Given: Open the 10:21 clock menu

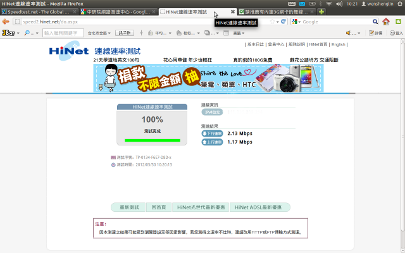Looking at the screenshot, I should 352,4.
